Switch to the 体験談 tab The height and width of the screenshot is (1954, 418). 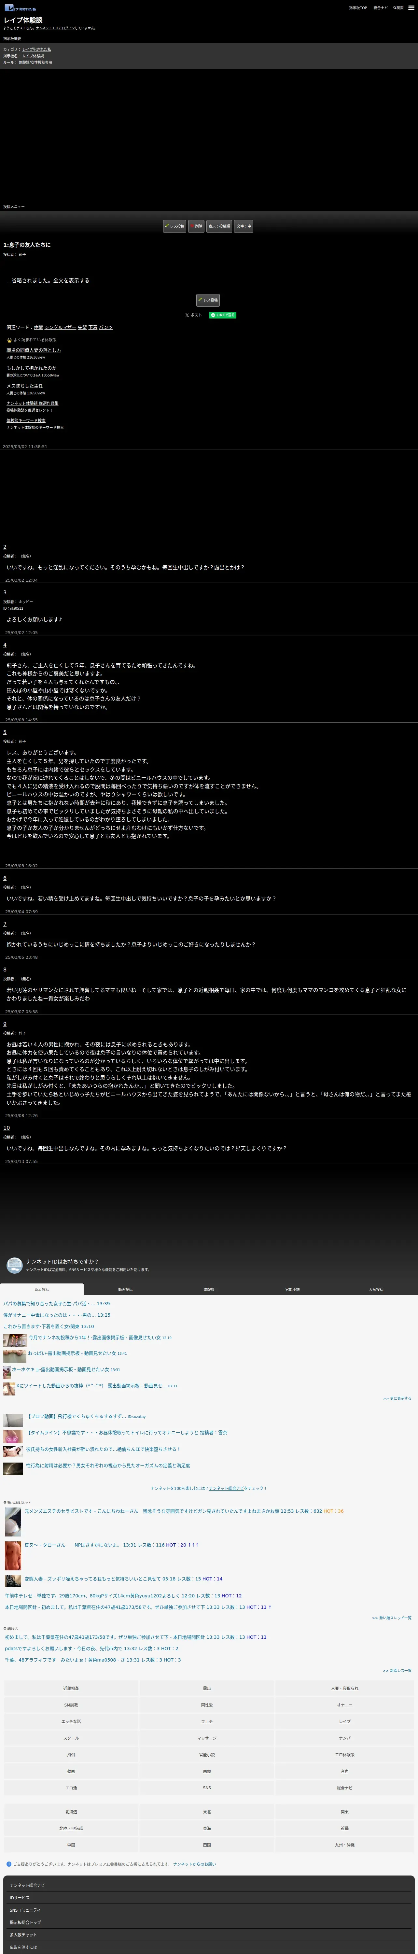click(x=209, y=1290)
